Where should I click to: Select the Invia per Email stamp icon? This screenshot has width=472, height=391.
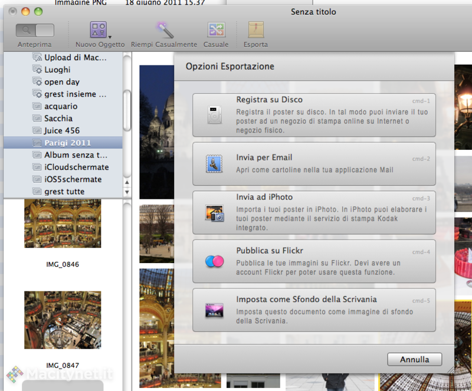pyautogui.click(x=215, y=164)
